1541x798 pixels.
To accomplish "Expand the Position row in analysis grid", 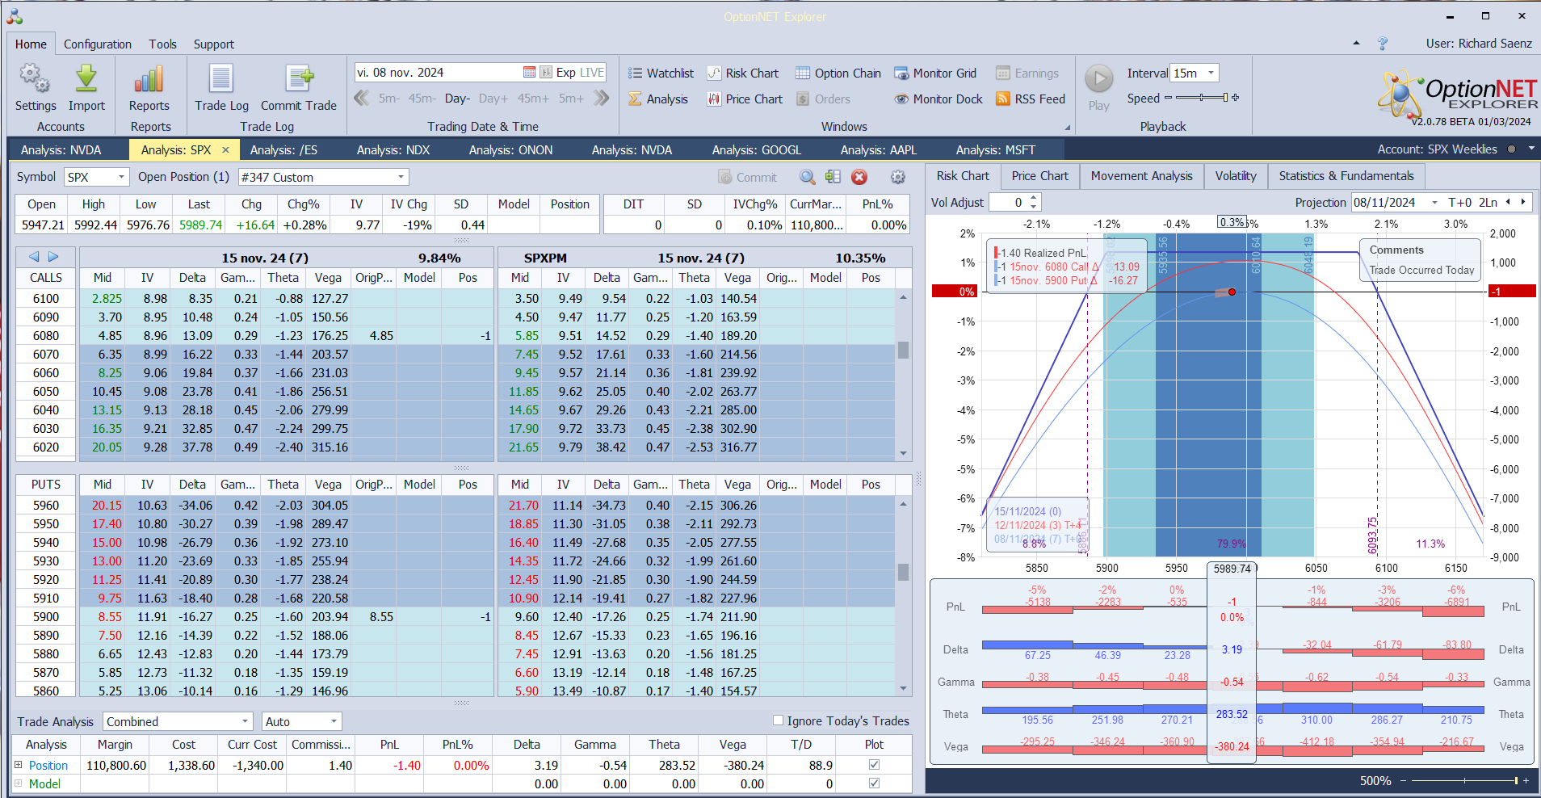I will click(x=19, y=764).
